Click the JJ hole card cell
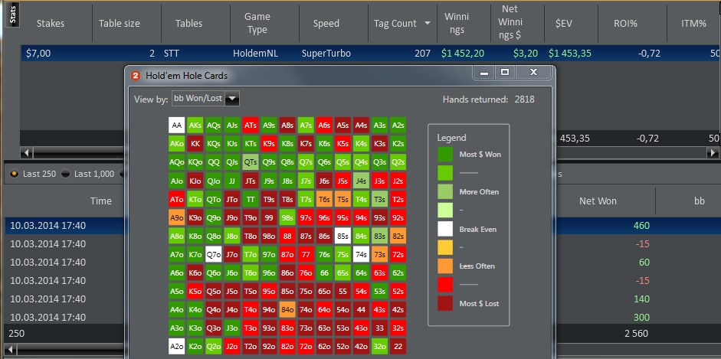721x359 pixels. 231,181
